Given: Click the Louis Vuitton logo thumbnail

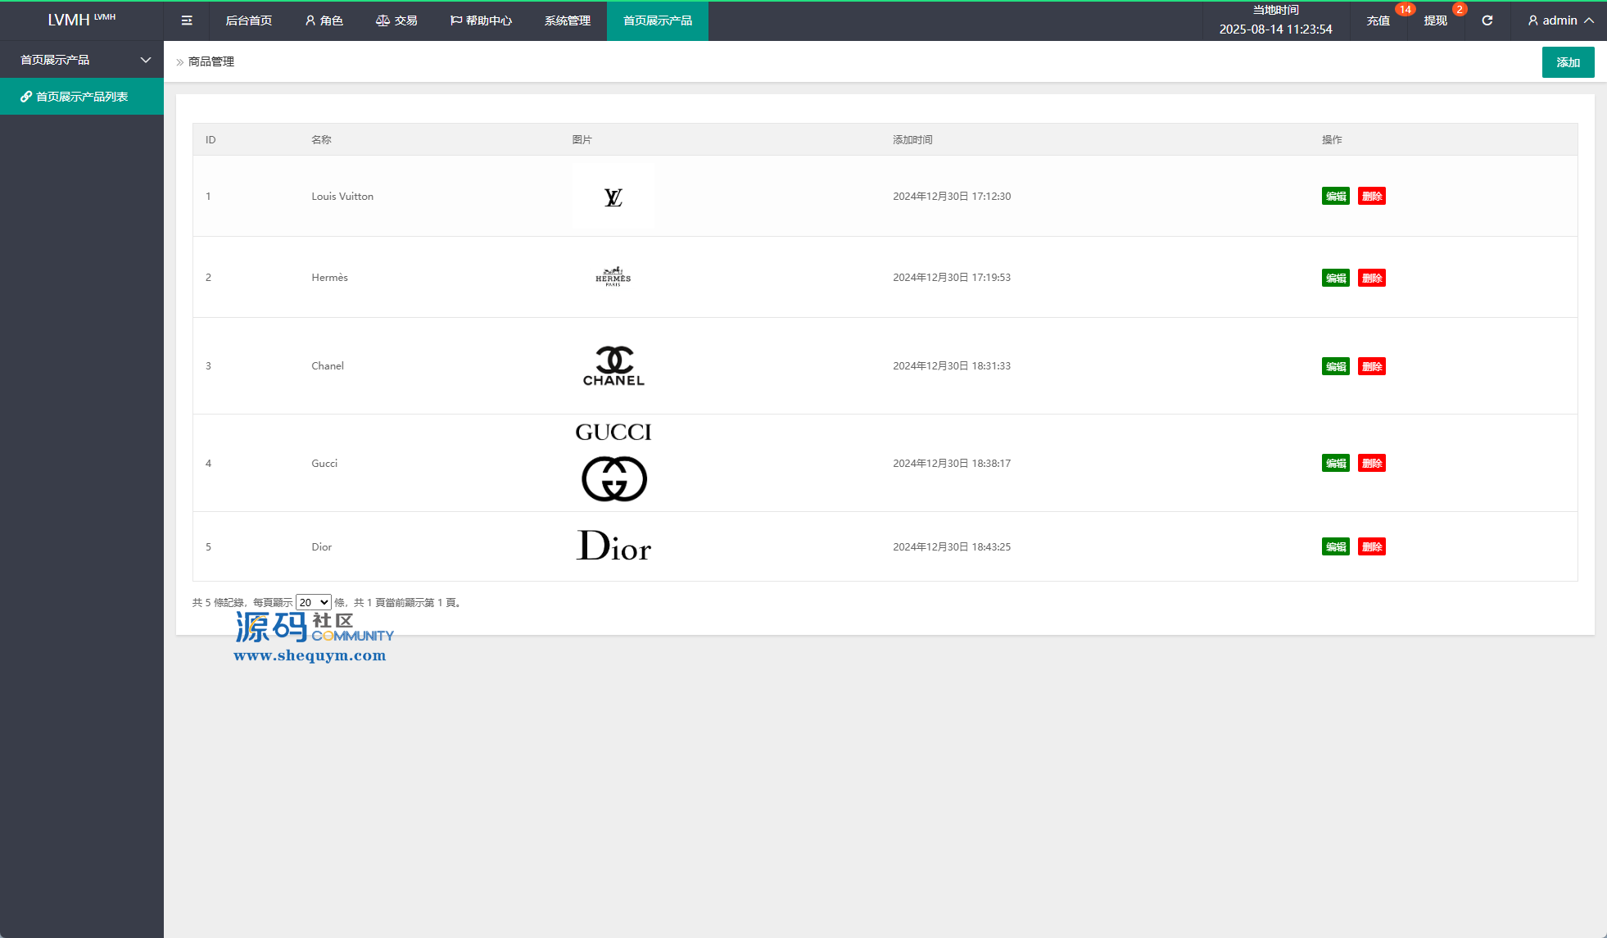Looking at the screenshot, I should pyautogui.click(x=613, y=197).
